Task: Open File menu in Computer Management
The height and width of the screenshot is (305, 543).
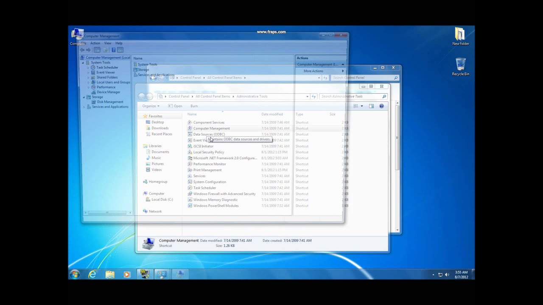Action: (x=83, y=43)
